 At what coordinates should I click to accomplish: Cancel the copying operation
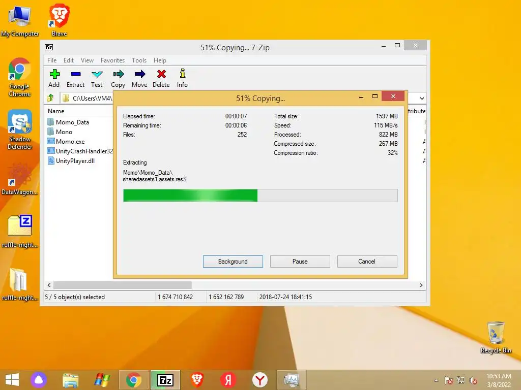(x=367, y=262)
